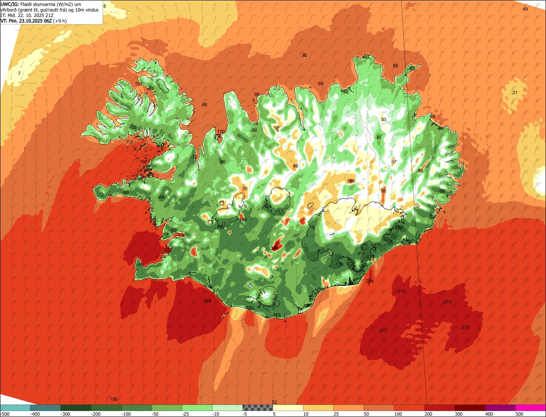Select the -50 to -25 legend swatch

coord(166,408)
